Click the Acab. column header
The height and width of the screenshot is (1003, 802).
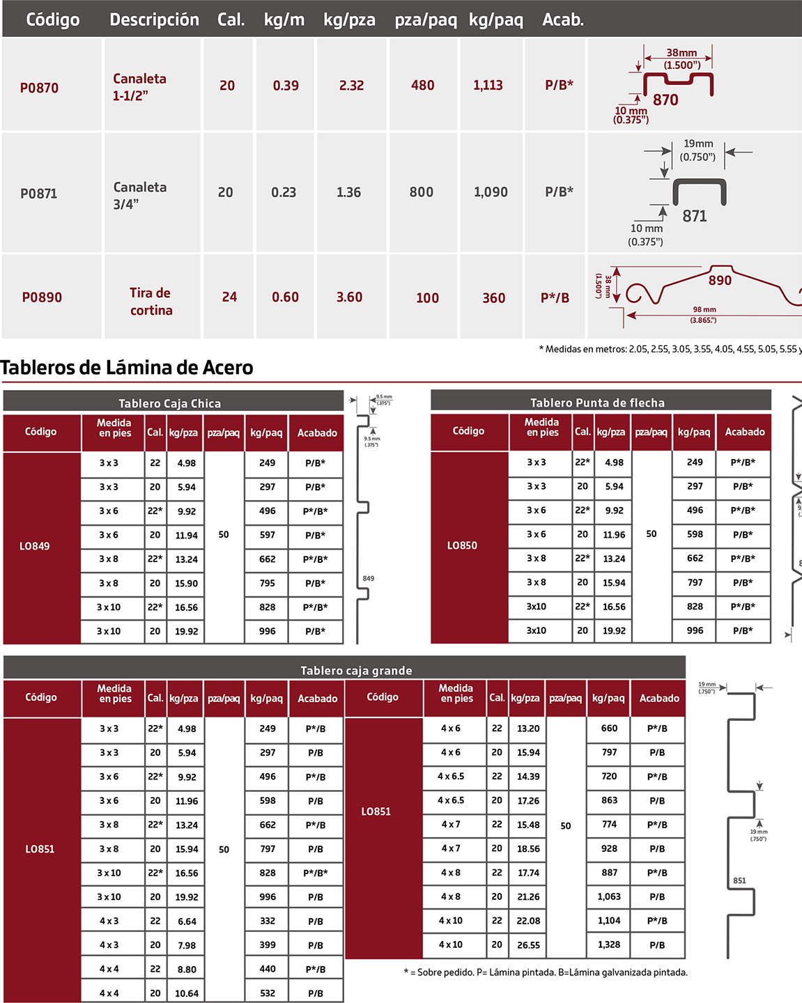(x=563, y=20)
